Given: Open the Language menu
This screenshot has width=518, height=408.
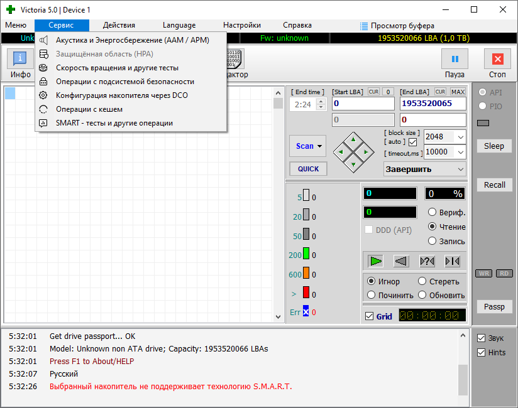Looking at the screenshot, I should [x=179, y=25].
